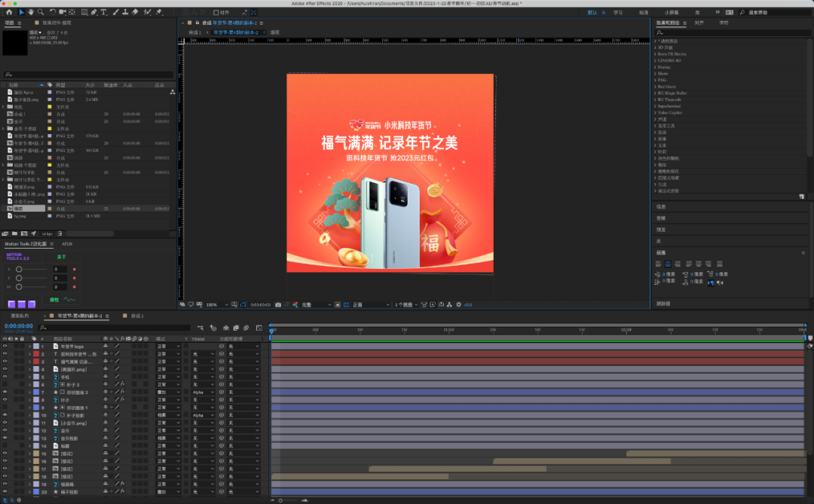The width and height of the screenshot is (814, 504).
Task: Hide layer 1 年货节 logo using eye icon
Action: [x=5, y=346]
